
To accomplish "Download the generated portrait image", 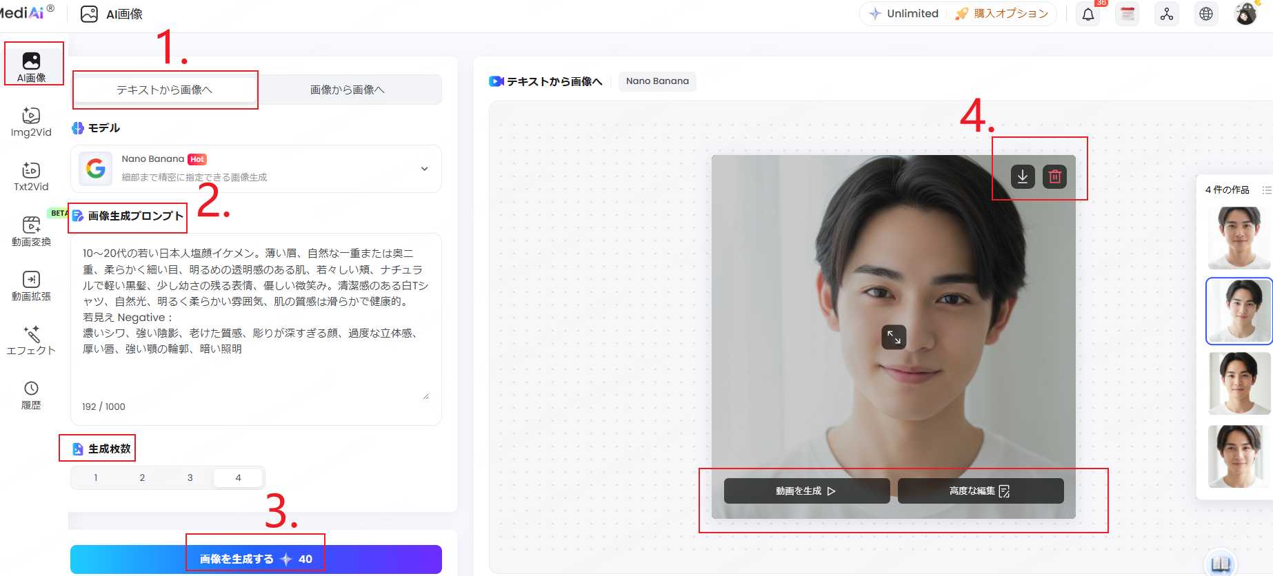I will click(x=1023, y=176).
